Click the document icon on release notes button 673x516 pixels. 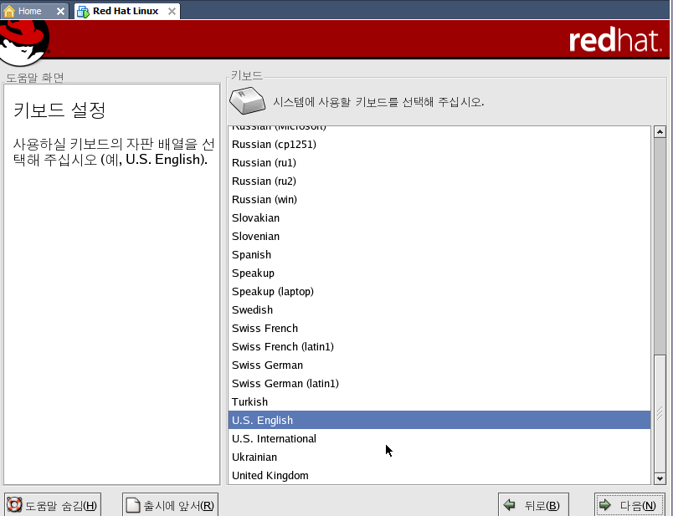[x=132, y=505]
